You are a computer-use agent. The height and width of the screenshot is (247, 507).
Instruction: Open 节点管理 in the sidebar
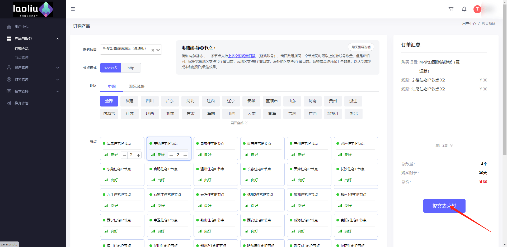click(22, 57)
